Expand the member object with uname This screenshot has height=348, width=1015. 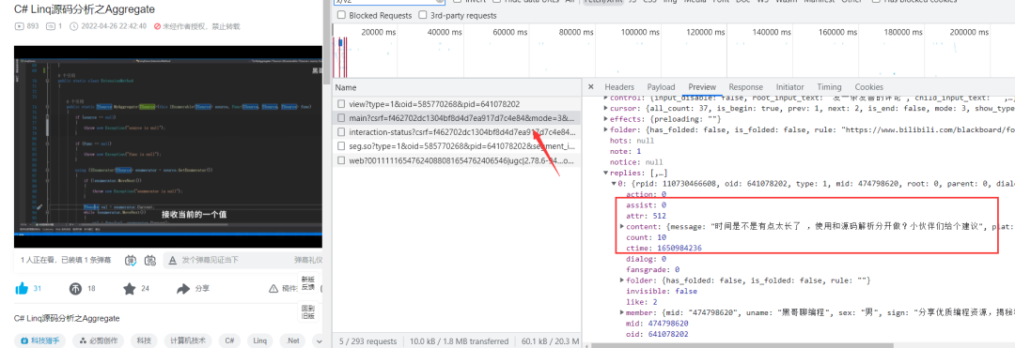pyautogui.click(x=622, y=312)
